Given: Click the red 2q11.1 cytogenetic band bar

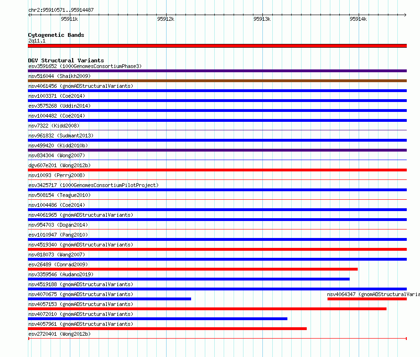Looking at the screenshot, I should coord(217,46).
